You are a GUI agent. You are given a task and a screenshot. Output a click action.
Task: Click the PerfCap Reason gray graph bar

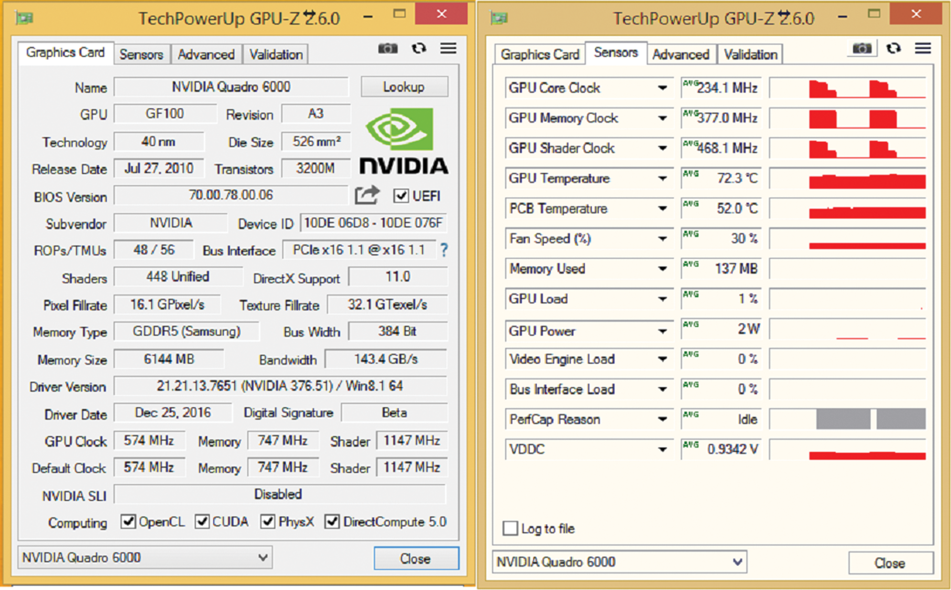pos(843,419)
